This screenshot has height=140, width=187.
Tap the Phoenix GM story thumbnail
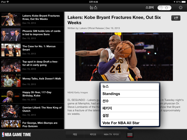(x=11, y=35)
